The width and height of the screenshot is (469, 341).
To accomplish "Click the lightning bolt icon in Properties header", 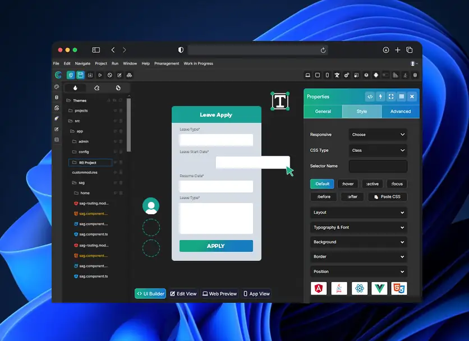I will point(380,96).
